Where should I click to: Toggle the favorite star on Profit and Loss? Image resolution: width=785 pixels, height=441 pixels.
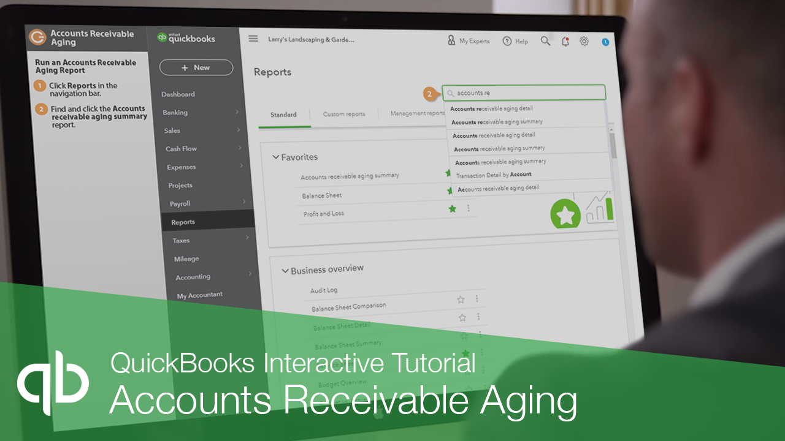(452, 208)
